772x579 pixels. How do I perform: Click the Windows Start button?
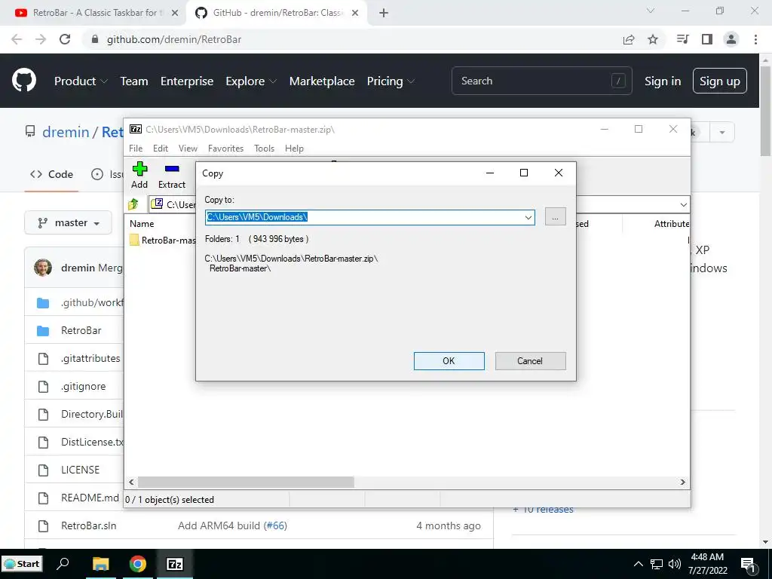(22, 564)
